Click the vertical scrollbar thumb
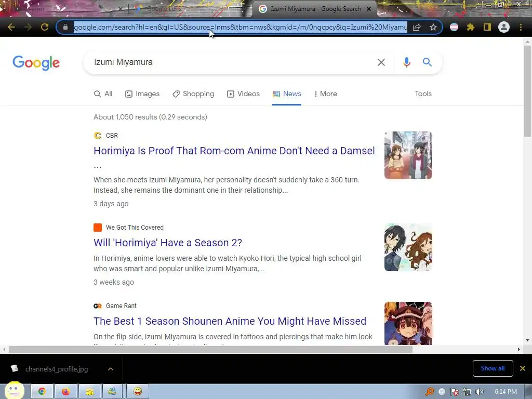 point(527,91)
